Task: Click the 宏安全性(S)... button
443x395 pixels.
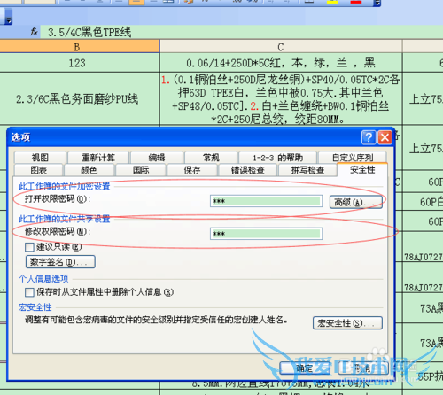Action: click(x=347, y=323)
